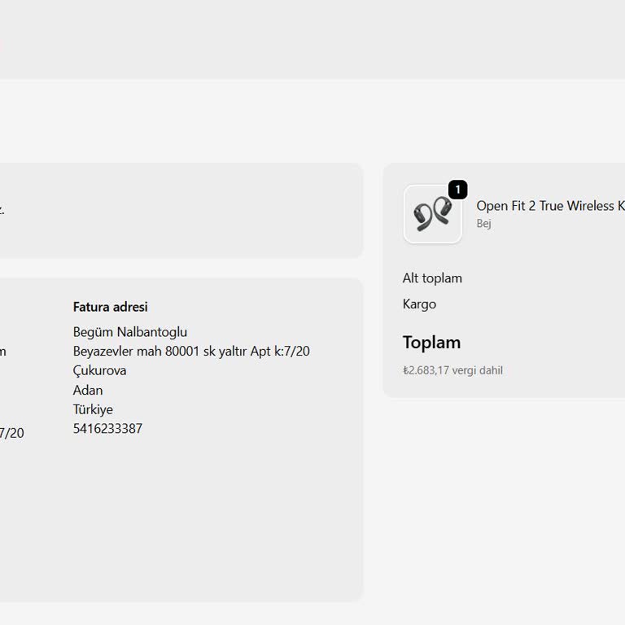Image resolution: width=625 pixels, height=625 pixels.
Task: Click the Fatura adresi heading
Action: (111, 307)
